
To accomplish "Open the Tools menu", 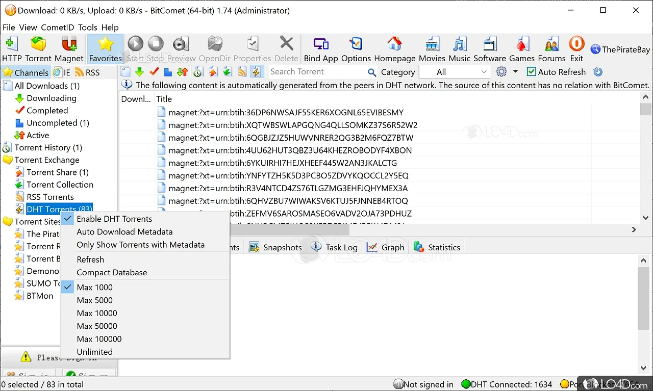I will click(88, 28).
